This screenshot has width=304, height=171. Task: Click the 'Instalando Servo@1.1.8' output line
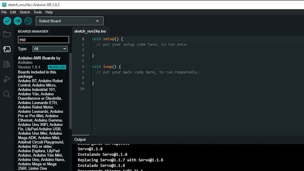103,154
